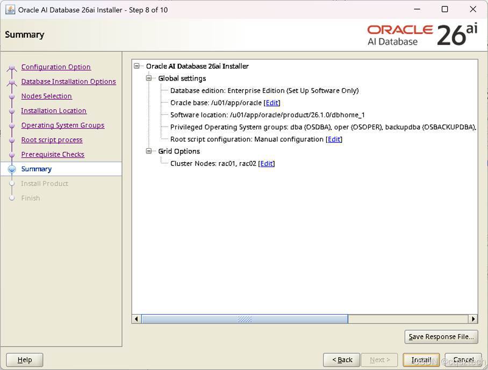Select the Oracle base /u01/app/oracle row text

click(x=216, y=103)
